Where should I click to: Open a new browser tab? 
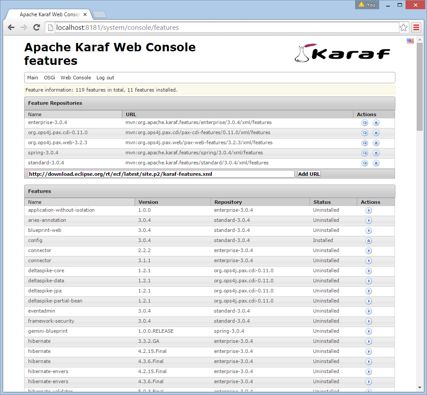pyautogui.click(x=100, y=14)
